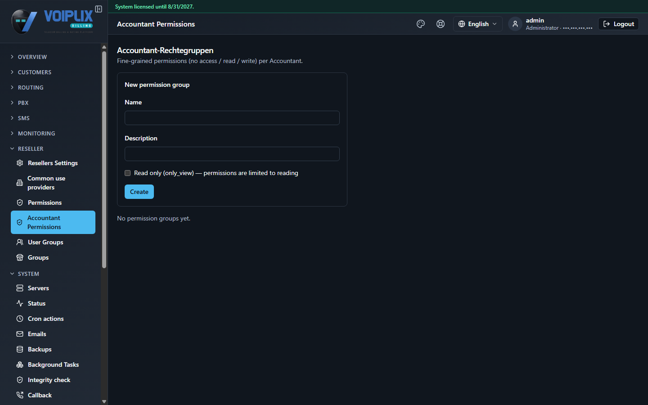The height and width of the screenshot is (405, 648).
Task: Open the Emails page
Action: (x=53, y=334)
